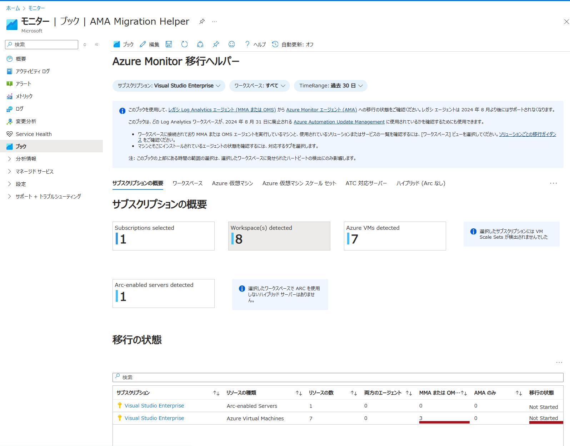This screenshot has width=570, height=446.
Task: Open the Azure Monitor エージェント (AMA) link
Action: 321,110
